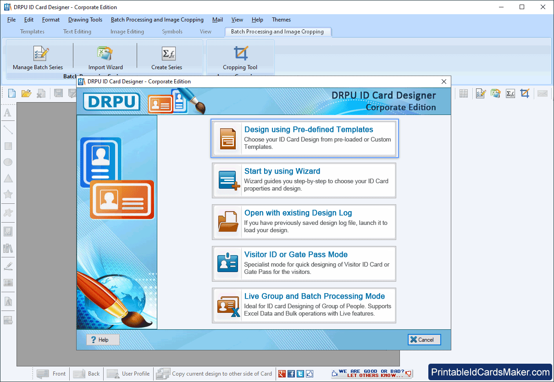Choose Open with existing Design Log
554x382 pixels.
tap(305, 222)
